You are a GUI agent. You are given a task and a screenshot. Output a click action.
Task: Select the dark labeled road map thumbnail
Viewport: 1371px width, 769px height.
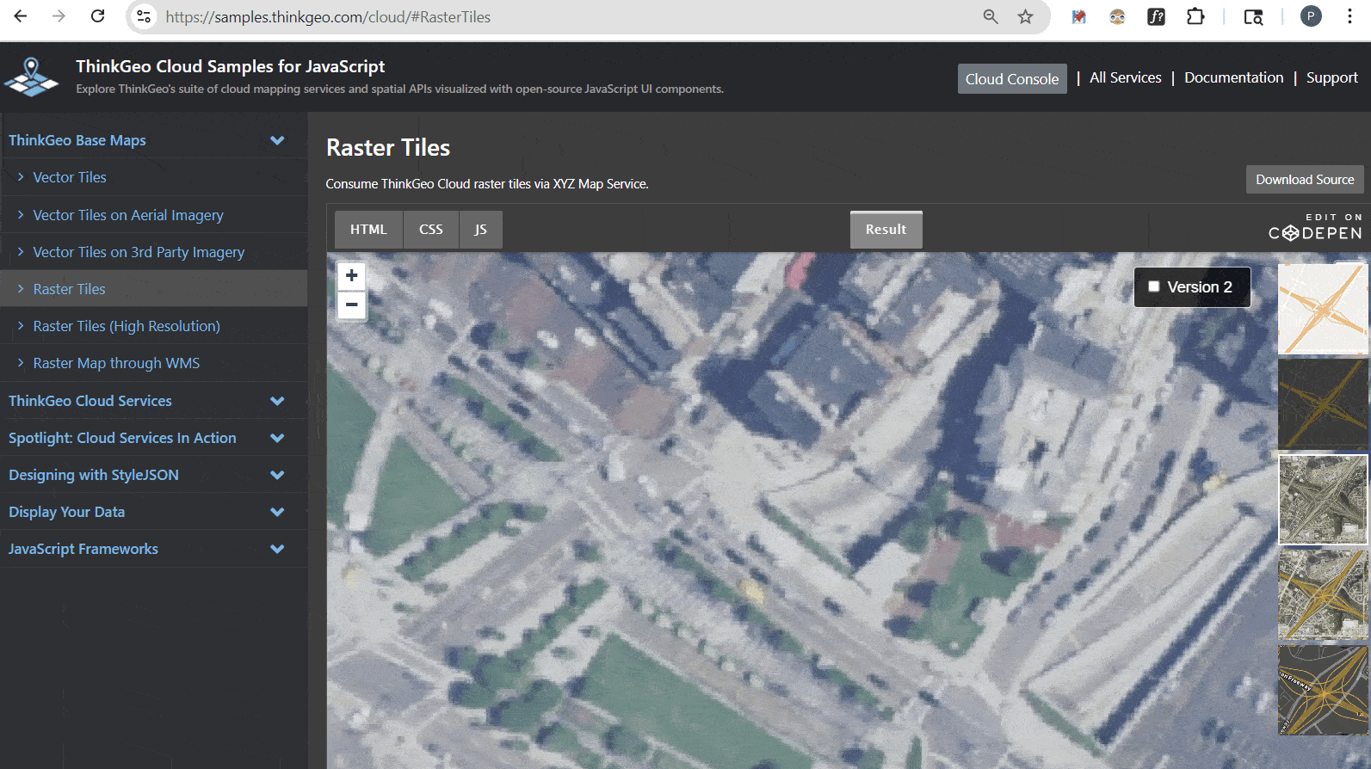[1323, 691]
